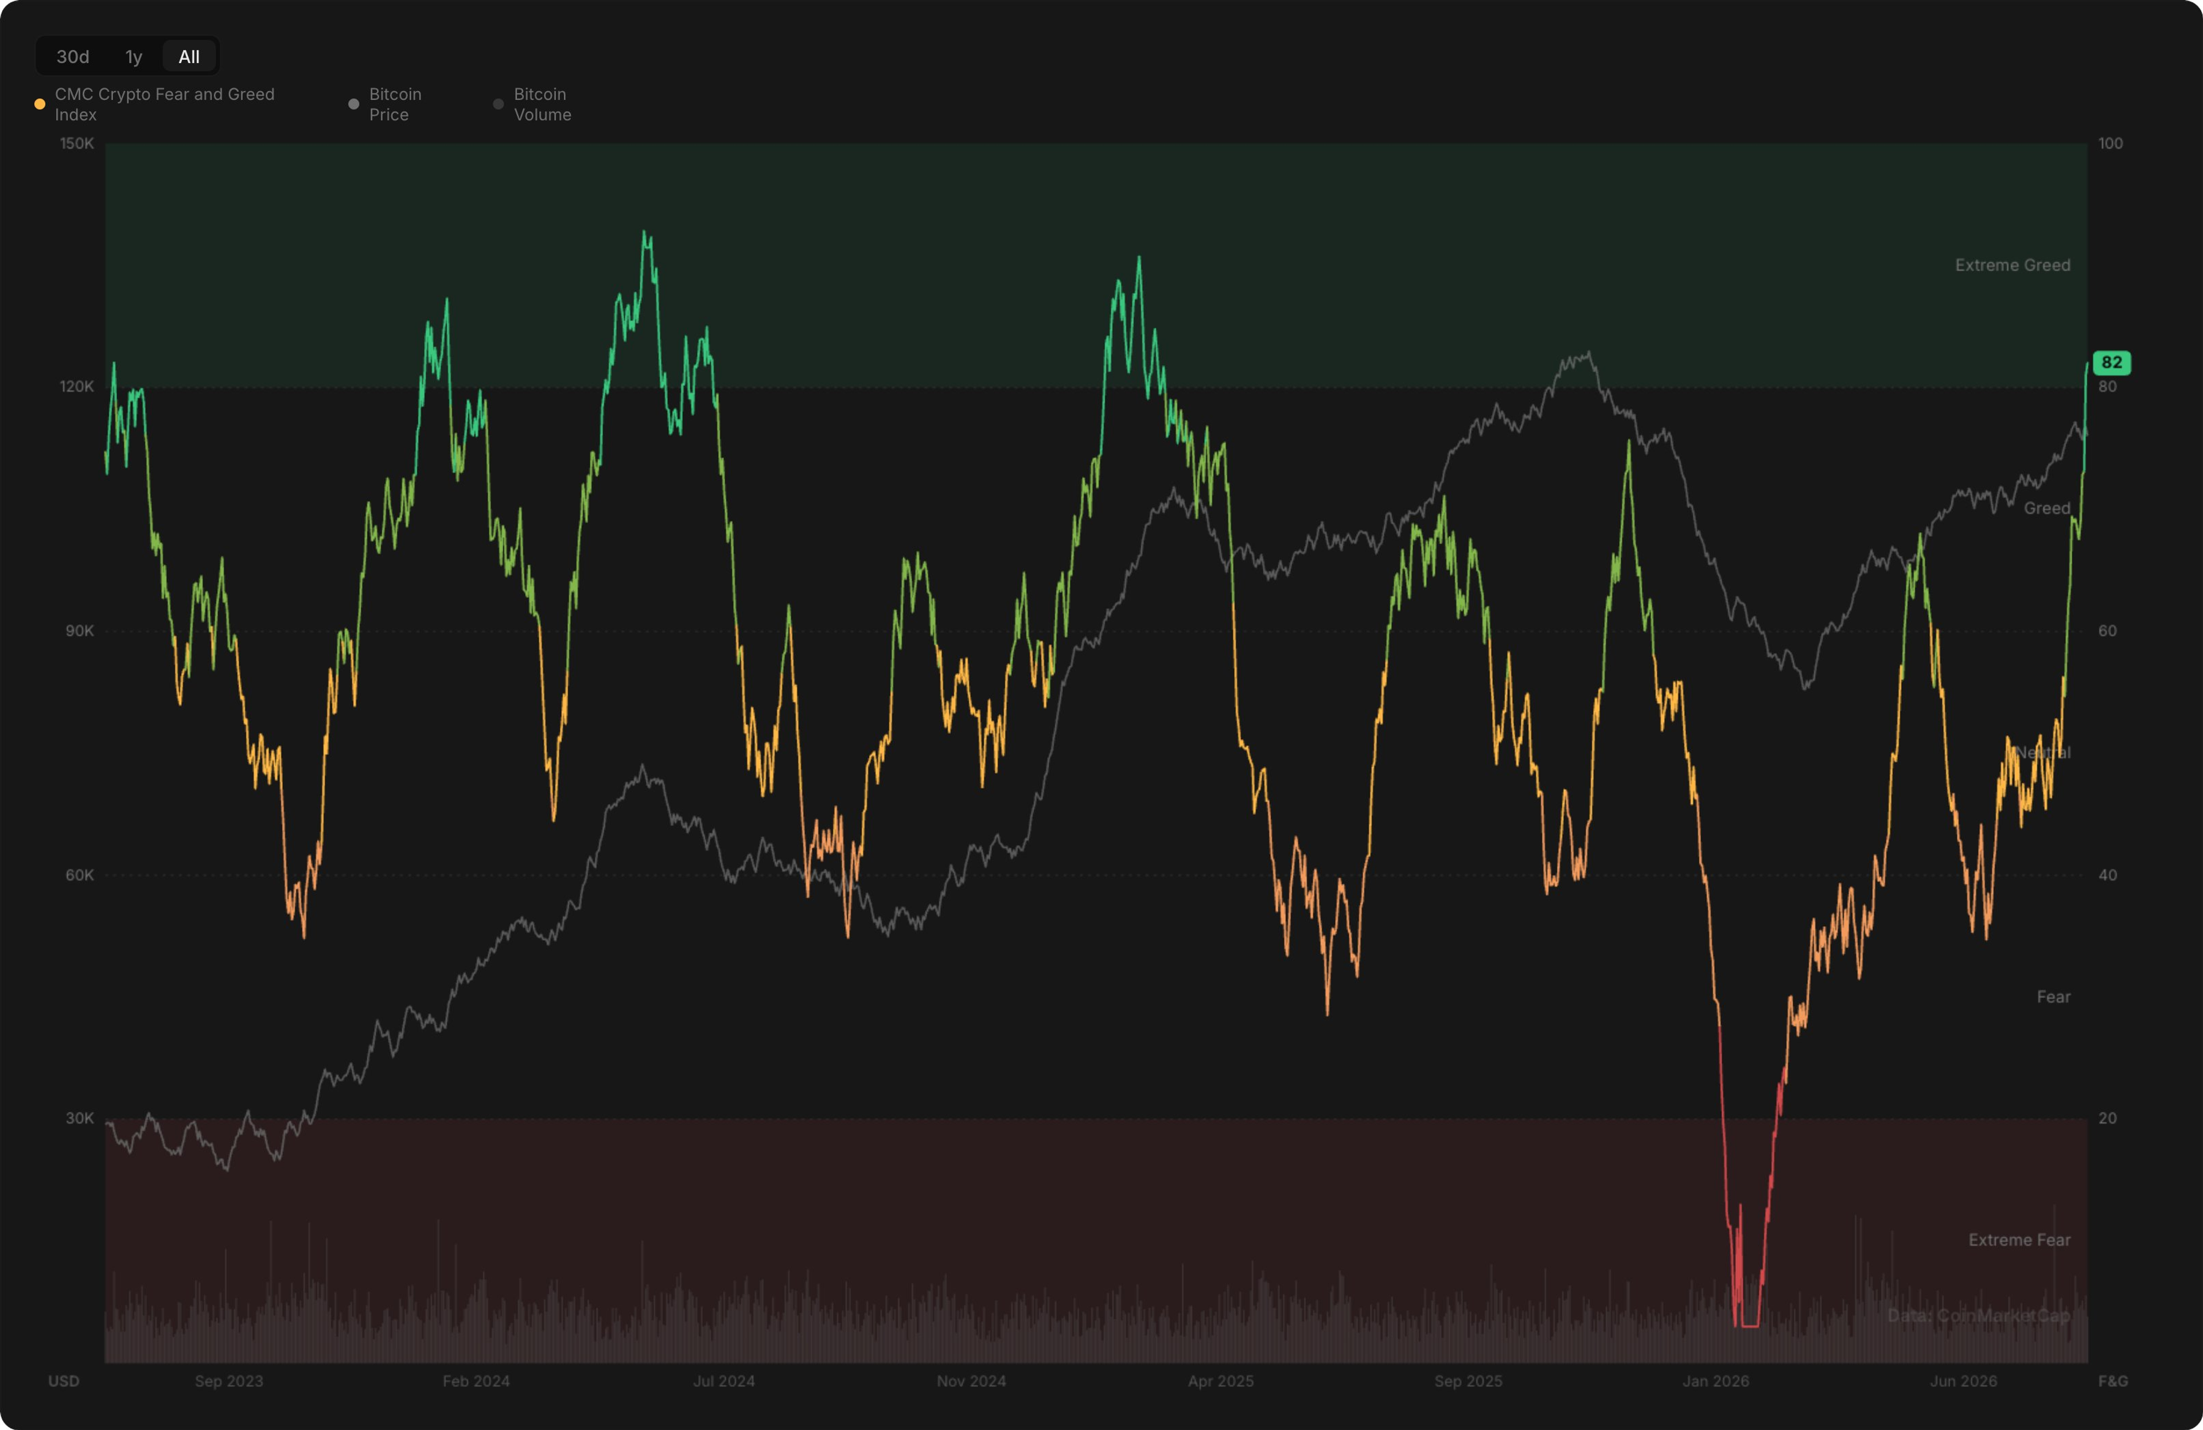2203x1430 pixels.
Task: Click the 90K price axis label
Action: 80,631
